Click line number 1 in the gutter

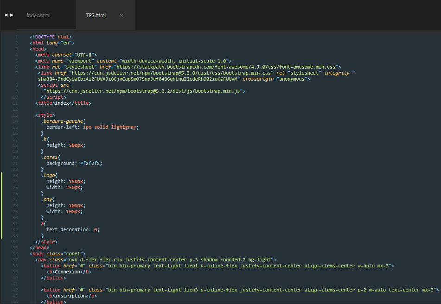click(17, 37)
